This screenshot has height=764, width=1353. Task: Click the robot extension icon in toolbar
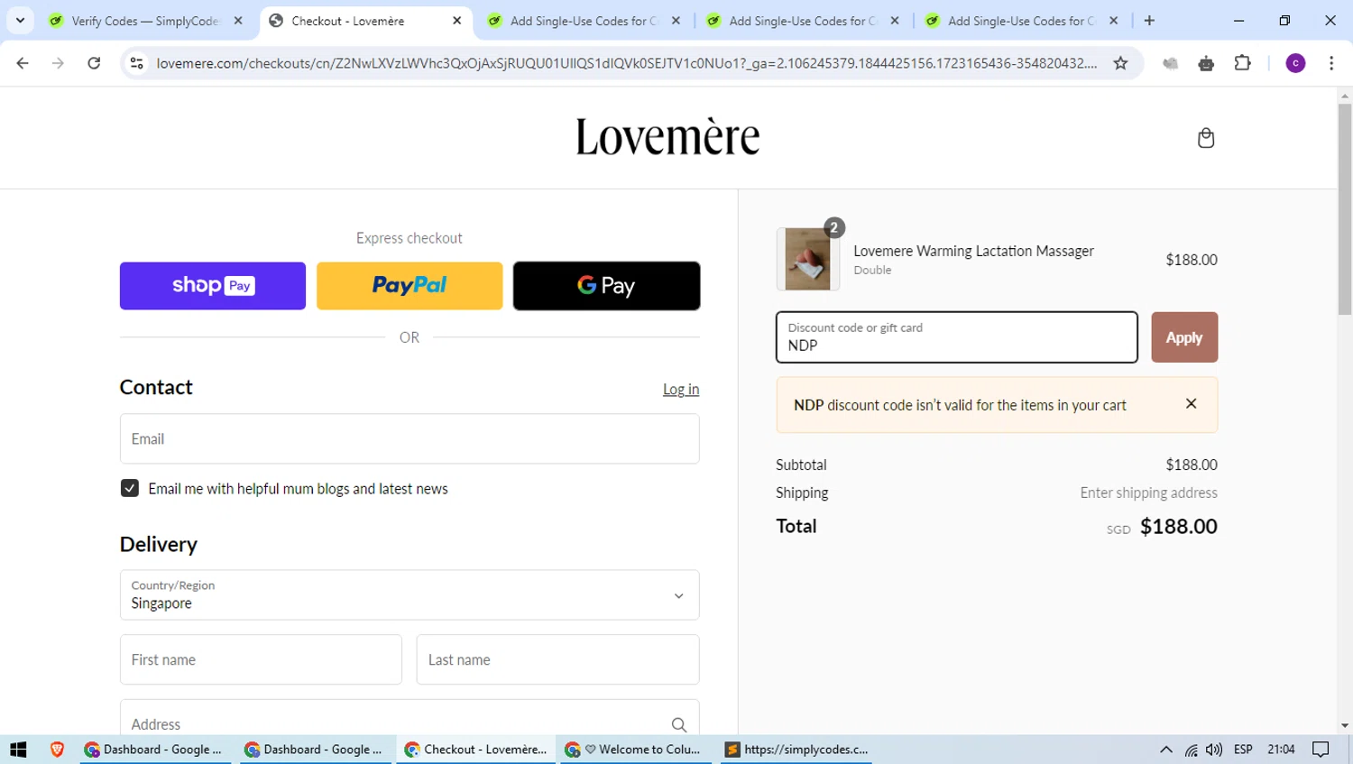coord(1206,63)
